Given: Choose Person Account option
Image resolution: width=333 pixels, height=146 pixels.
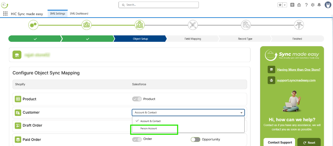Looking at the screenshot, I should click(188, 128).
